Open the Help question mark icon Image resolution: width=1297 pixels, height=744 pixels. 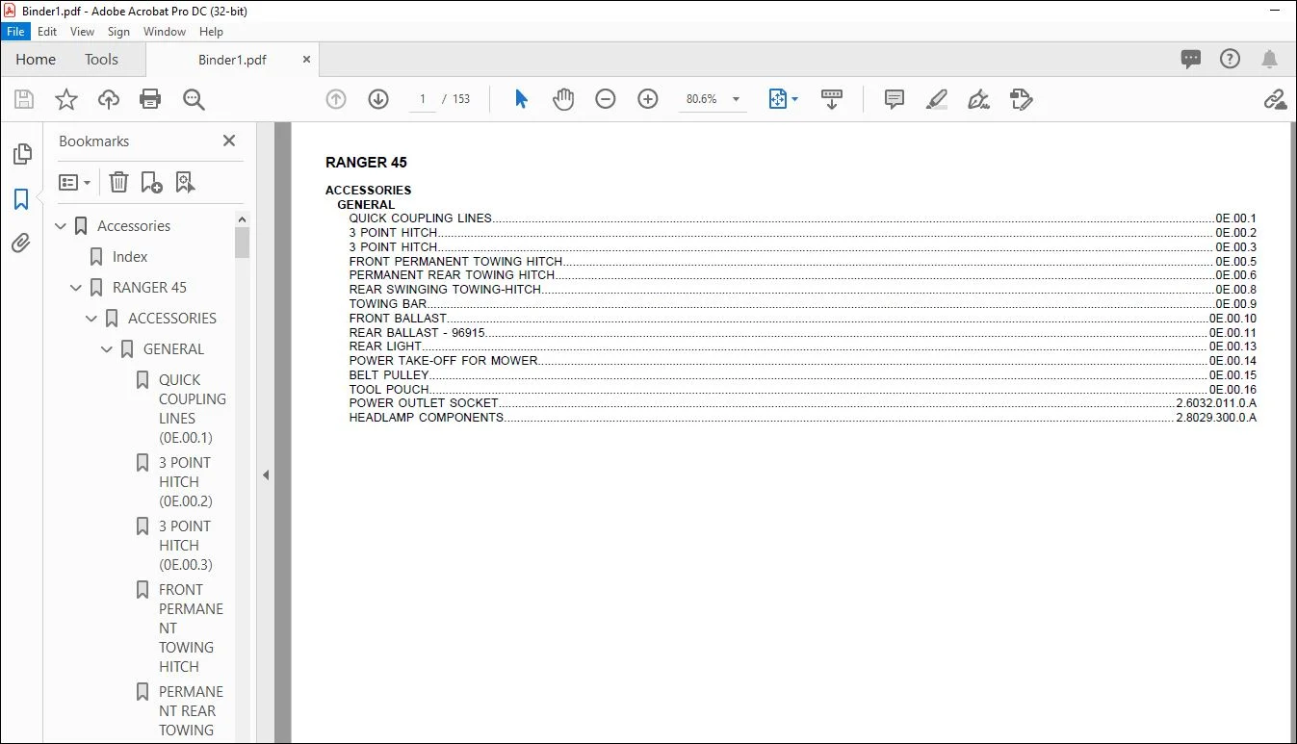1231,60
